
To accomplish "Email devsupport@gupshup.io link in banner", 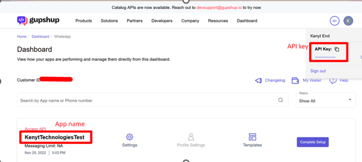I will (x=219, y=8).
